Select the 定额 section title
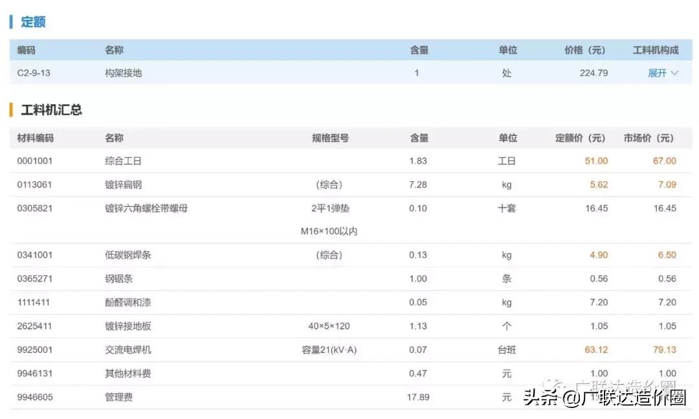Viewport: 699px width, 419px height. [34, 21]
